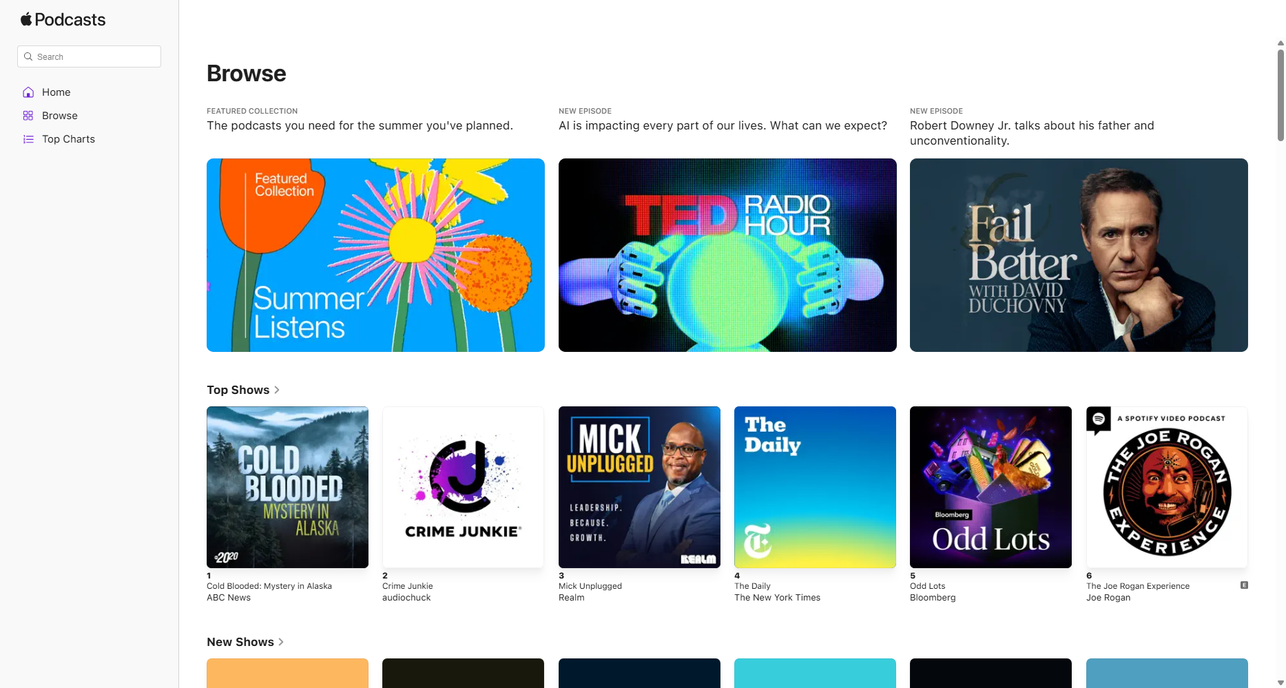Click the 'audiochuck' publisher text
The width and height of the screenshot is (1286, 688).
coord(406,598)
